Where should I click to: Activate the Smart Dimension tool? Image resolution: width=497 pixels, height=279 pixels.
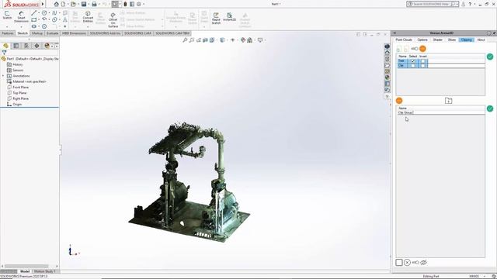pyautogui.click(x=21, y=16)
